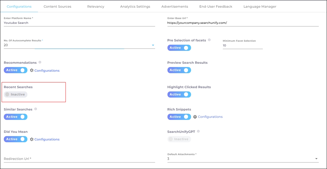This screenshot has width=327, height=169.
Task: Click the Minimum Facet Selection field
Action: [243, 46]
